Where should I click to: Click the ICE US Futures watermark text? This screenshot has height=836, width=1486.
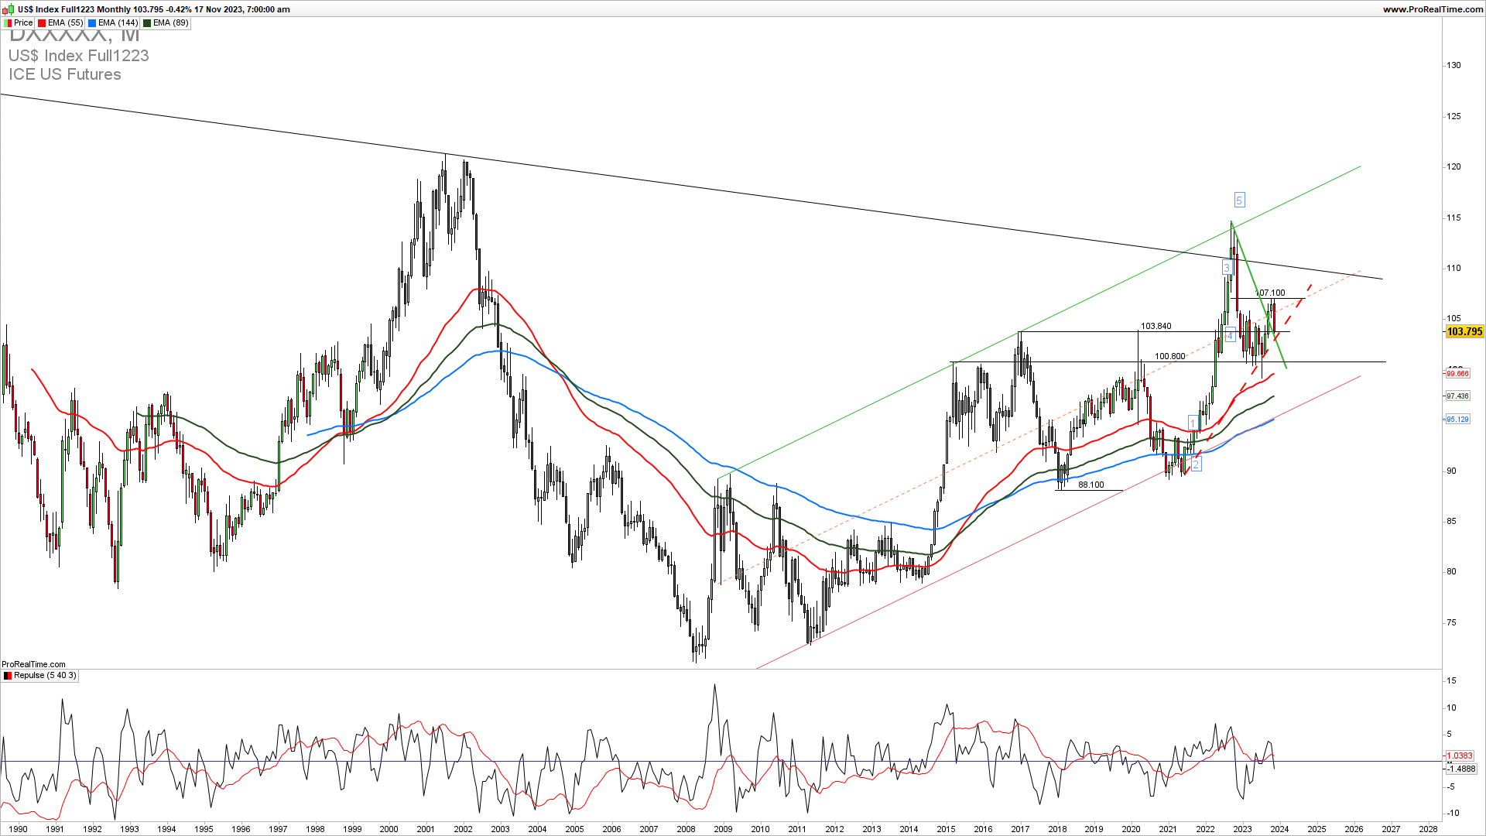(x=65, y=74)
